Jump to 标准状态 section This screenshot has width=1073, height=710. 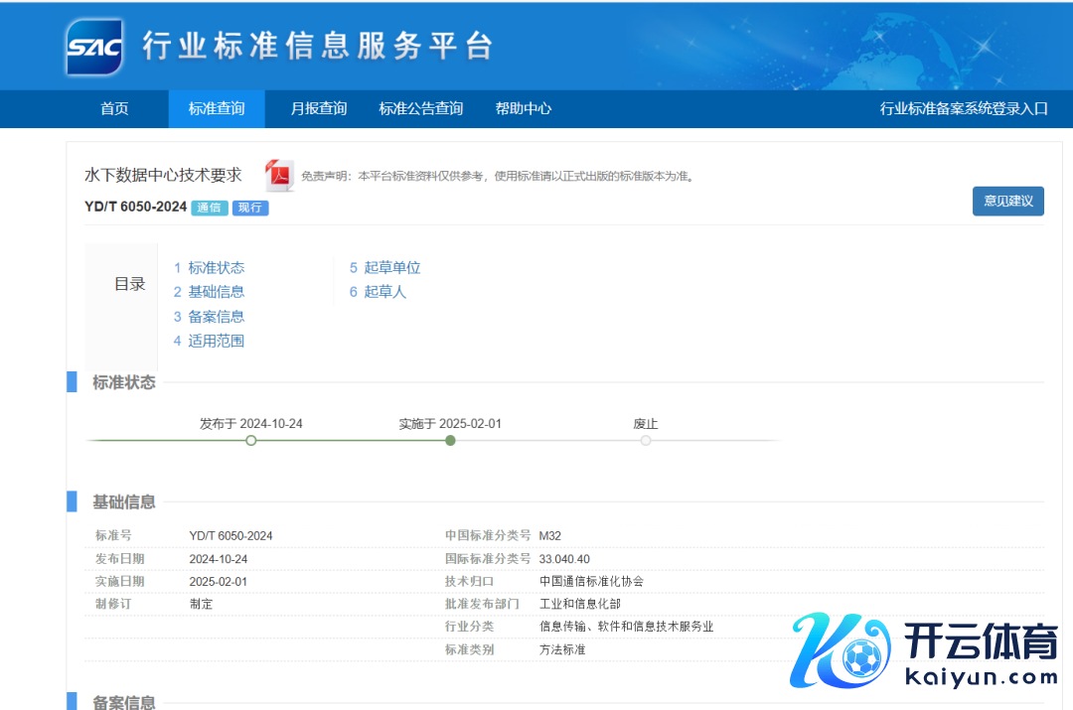pyautogui.click(x=216, y=268)
